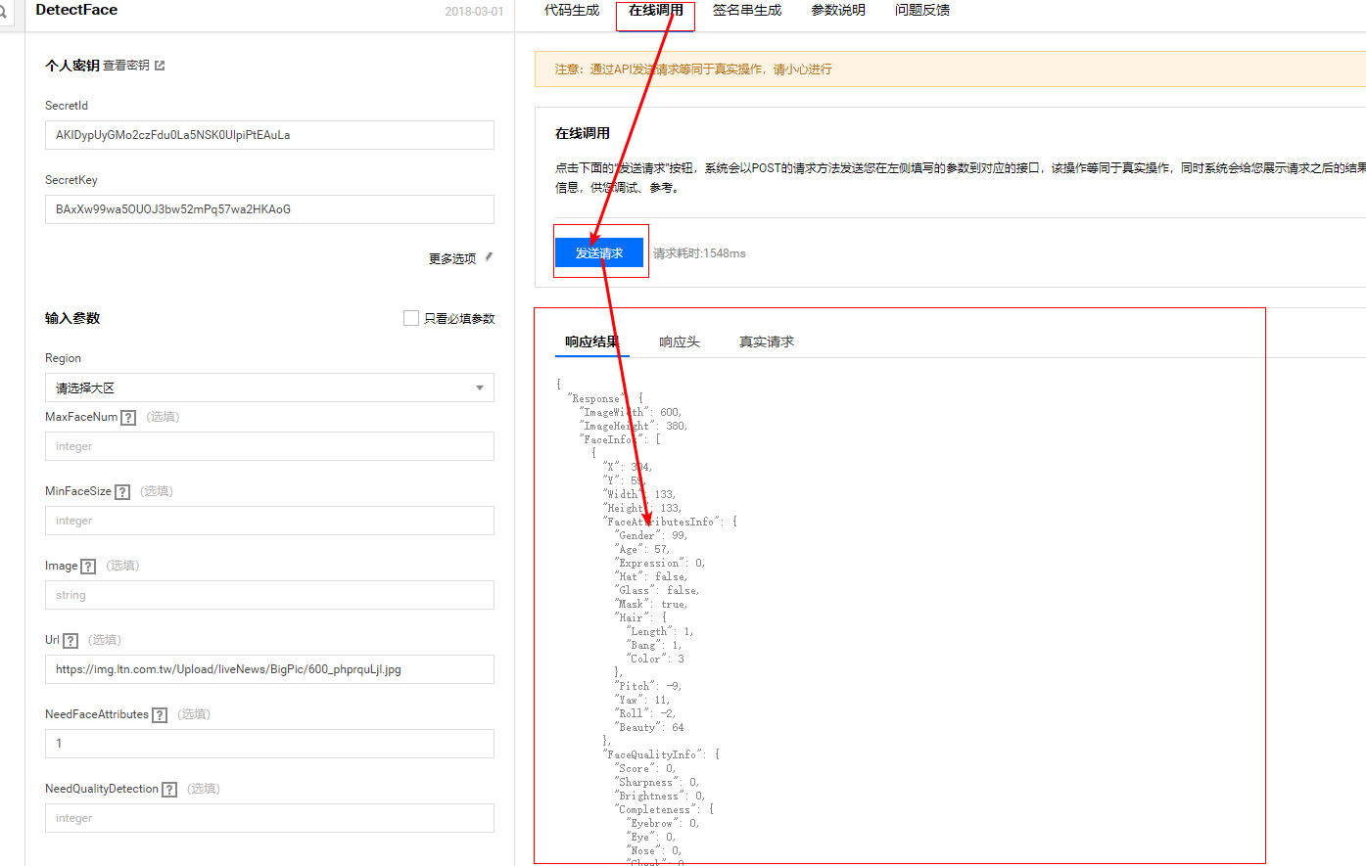Screen dimensions: 1366x866
Task: Open NeedFaceAttributes help icon
Action: 160,715
